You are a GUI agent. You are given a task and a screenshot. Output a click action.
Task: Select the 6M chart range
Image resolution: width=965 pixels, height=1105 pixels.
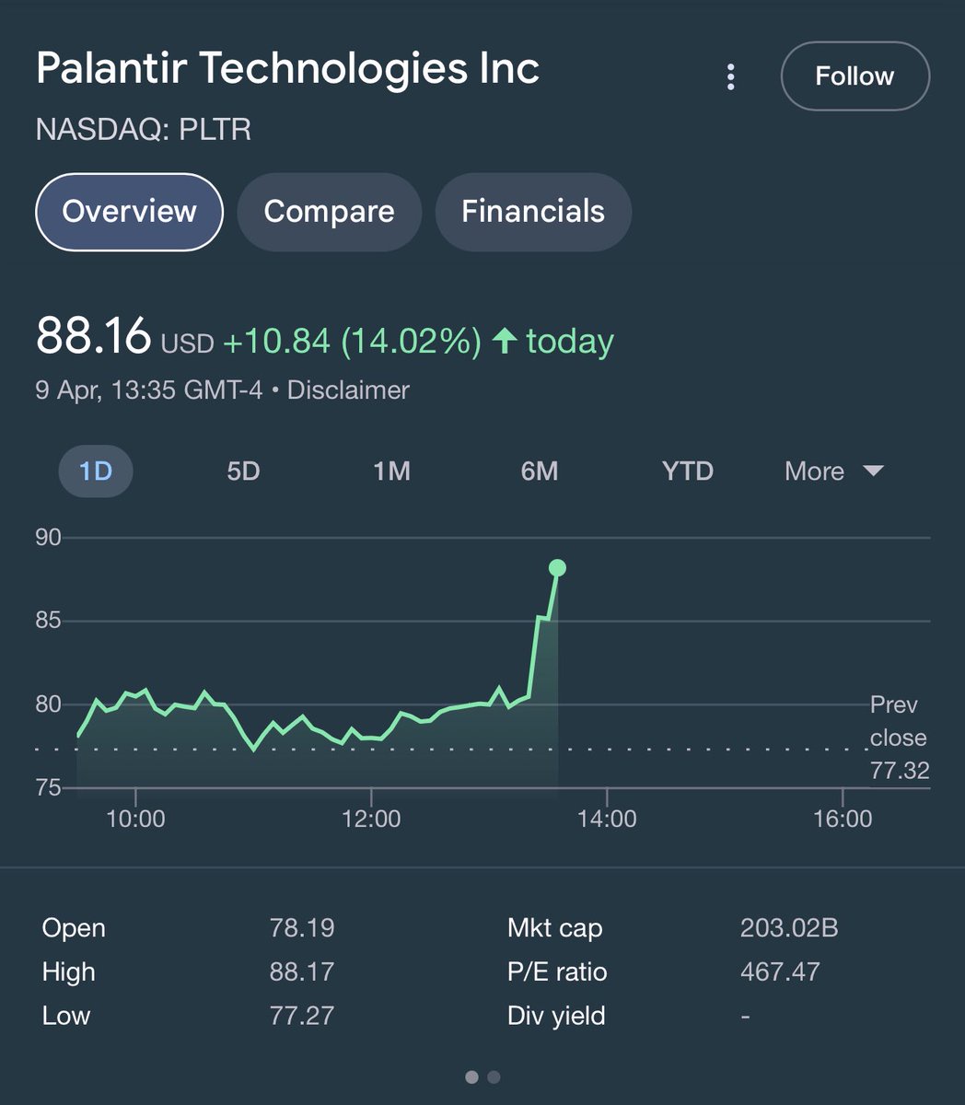tap(540, 471)
